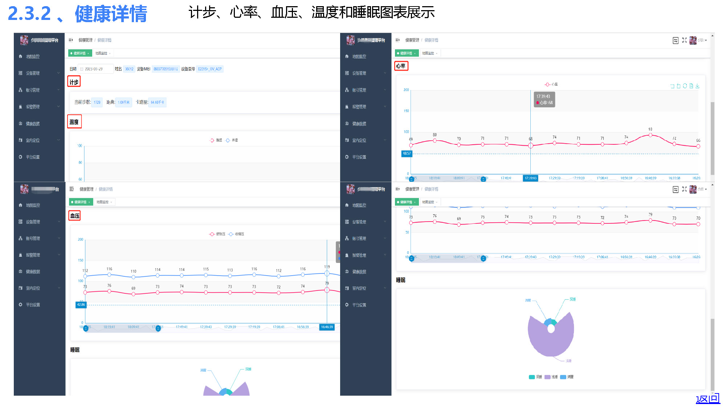Expand 账号管理 in the top-left sidebar
The width and height of the screenshot is (726, 408).
[x=33, y=90]
